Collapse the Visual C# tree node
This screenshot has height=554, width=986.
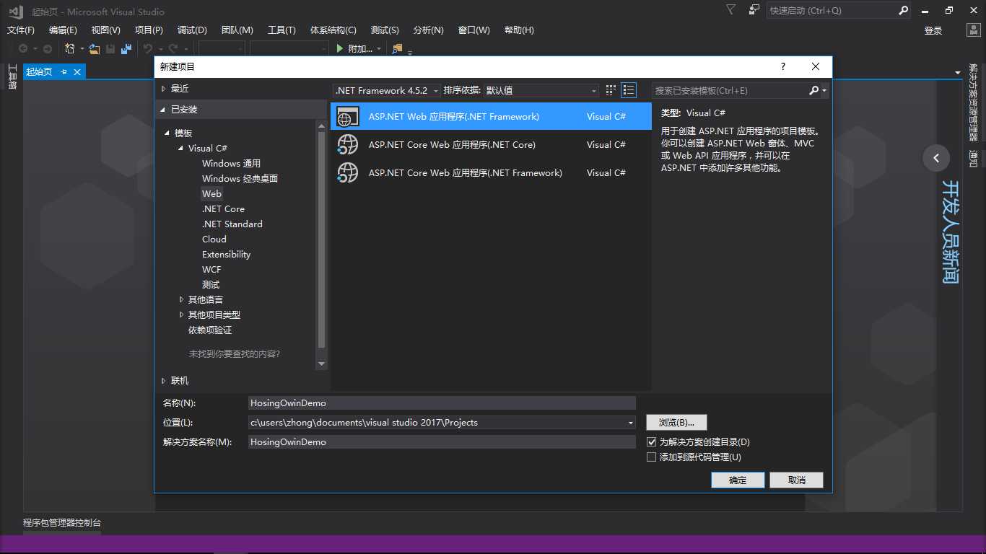click(181, 149)
